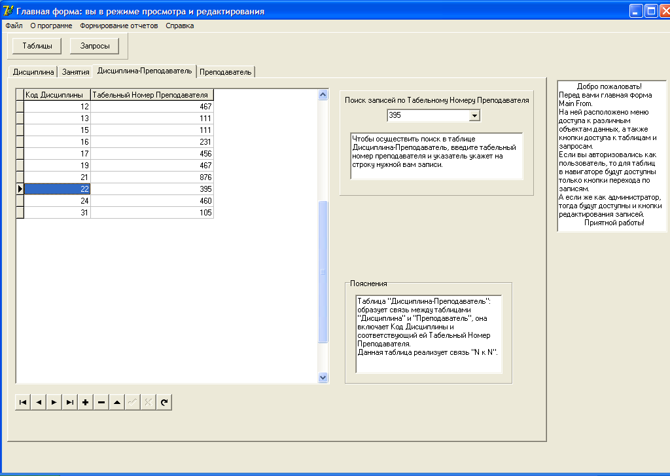Click teacher number 231 cell
The width and height of the screenshot is (670, 476).
pyautogui.click(x=152, y=141)
